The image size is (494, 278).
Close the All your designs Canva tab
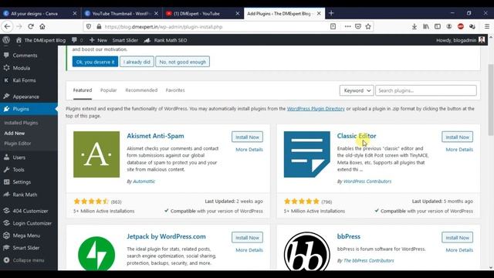coord(75,13)
